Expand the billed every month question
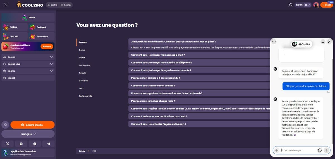 (199, 101)
